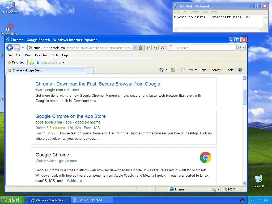Viewport: 272px width, 204px height.
Task: Open the Notepad Help menu
Action: pos(214,12)
